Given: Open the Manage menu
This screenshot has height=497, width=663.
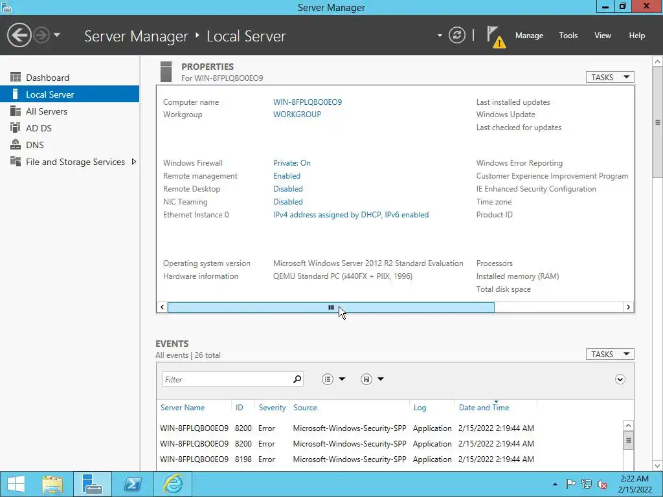Looking at the screenshot, I should 529,36.
